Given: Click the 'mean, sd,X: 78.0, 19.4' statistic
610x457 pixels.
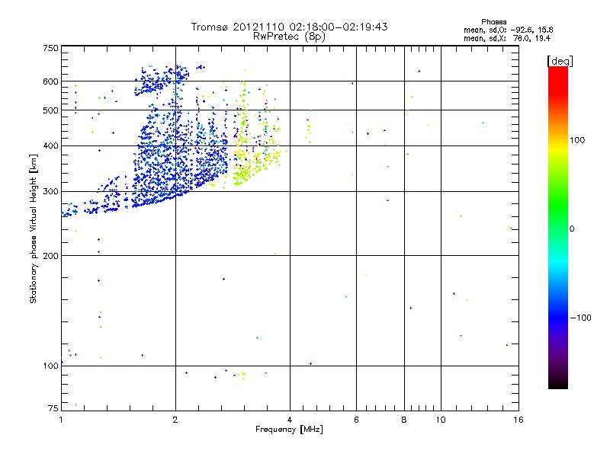Looking at the screenshot, I should (507, 38).
